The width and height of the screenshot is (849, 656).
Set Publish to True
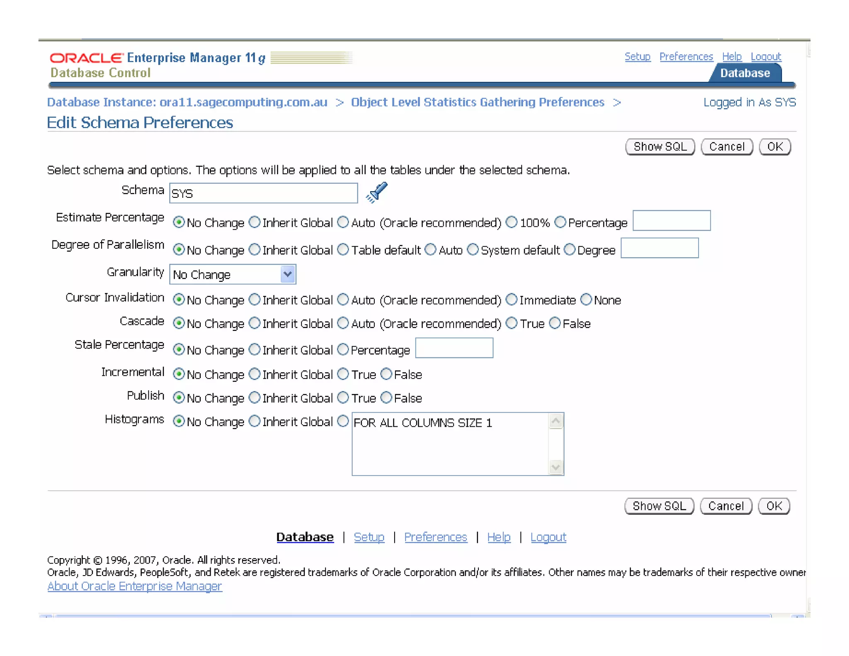point(343,398)
